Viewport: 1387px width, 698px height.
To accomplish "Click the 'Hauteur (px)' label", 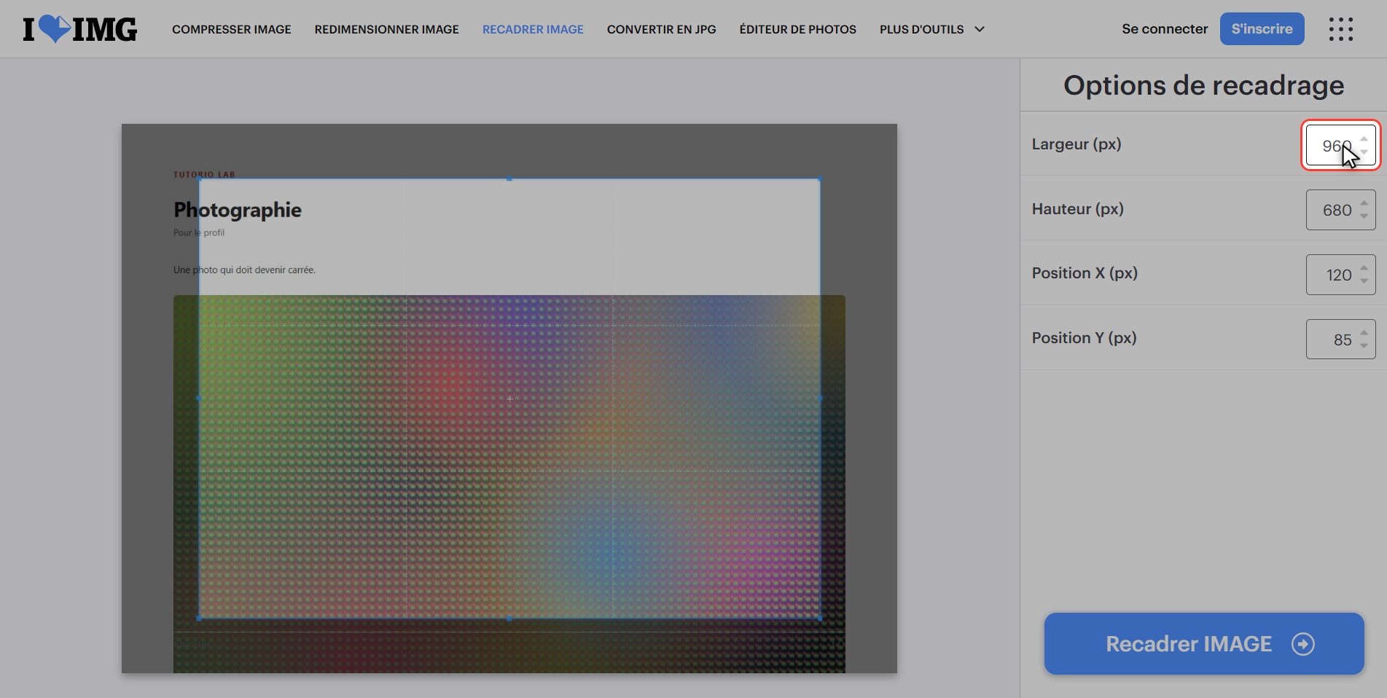I will [x=1078, y=209].
